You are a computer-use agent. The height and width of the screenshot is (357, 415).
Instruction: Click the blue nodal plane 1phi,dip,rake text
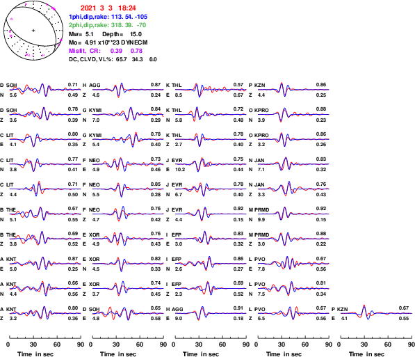[x=108, y=17]
